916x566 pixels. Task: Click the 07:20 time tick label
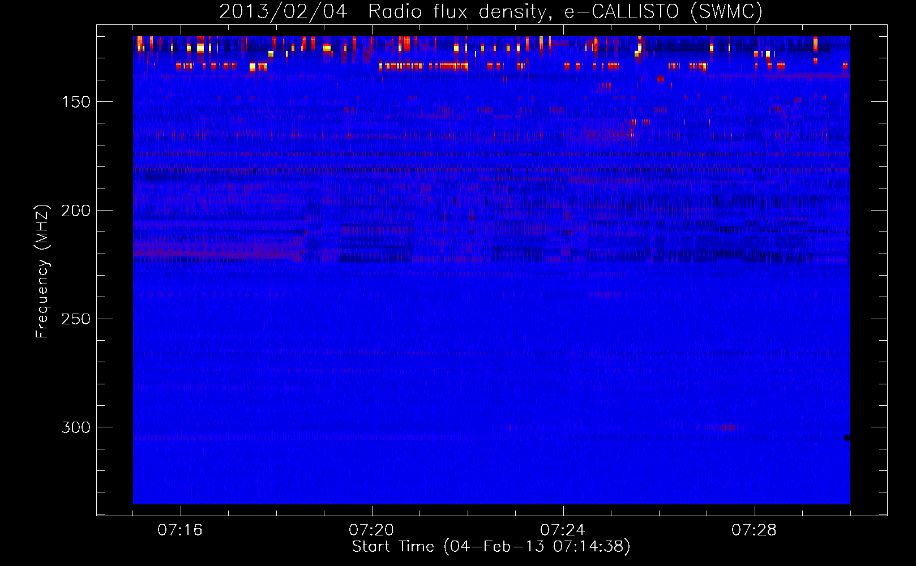tap(371, 530)
